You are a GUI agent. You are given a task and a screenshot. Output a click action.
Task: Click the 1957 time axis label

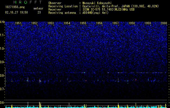[x=116, y=23]
